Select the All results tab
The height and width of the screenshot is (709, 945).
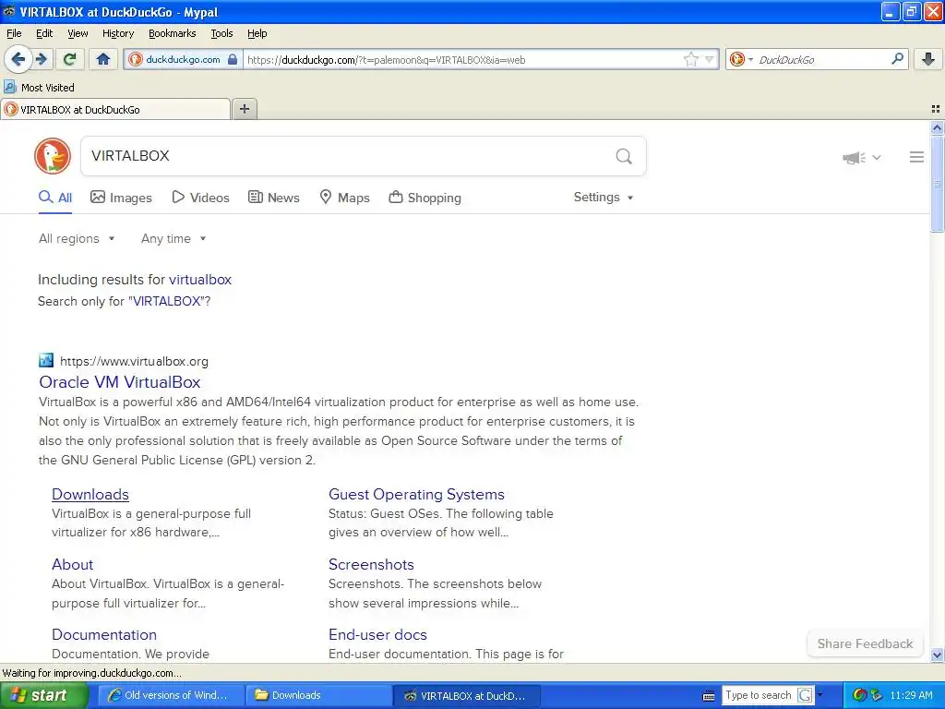point(55,198)
